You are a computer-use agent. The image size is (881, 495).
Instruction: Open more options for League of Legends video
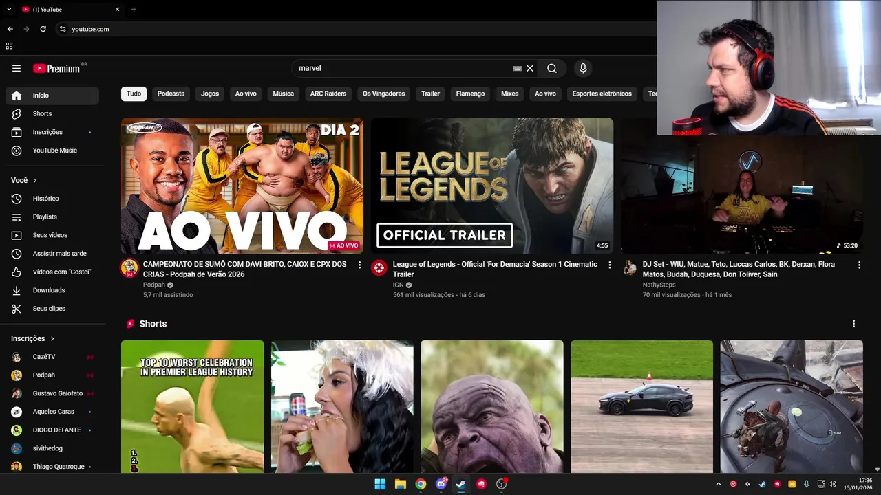tap(609, 265)
